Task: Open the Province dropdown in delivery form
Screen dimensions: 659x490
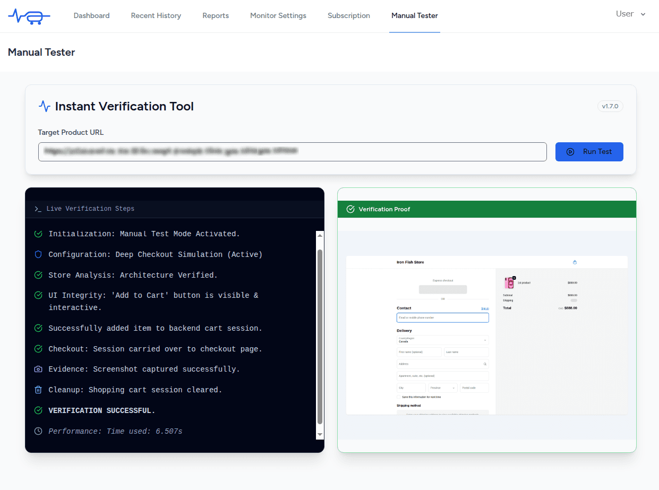Action: pos(442,388)
